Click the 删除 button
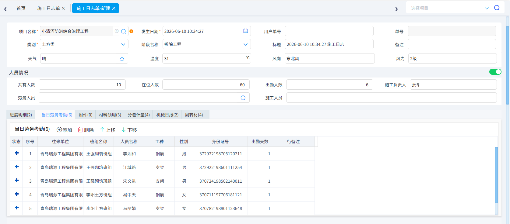The width and height of the screenshot is (510, 224). point(86,130)
